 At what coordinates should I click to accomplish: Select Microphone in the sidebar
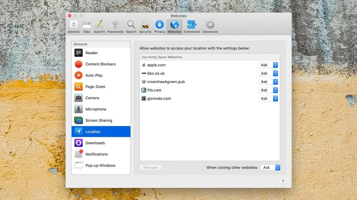tap(96, 109)
